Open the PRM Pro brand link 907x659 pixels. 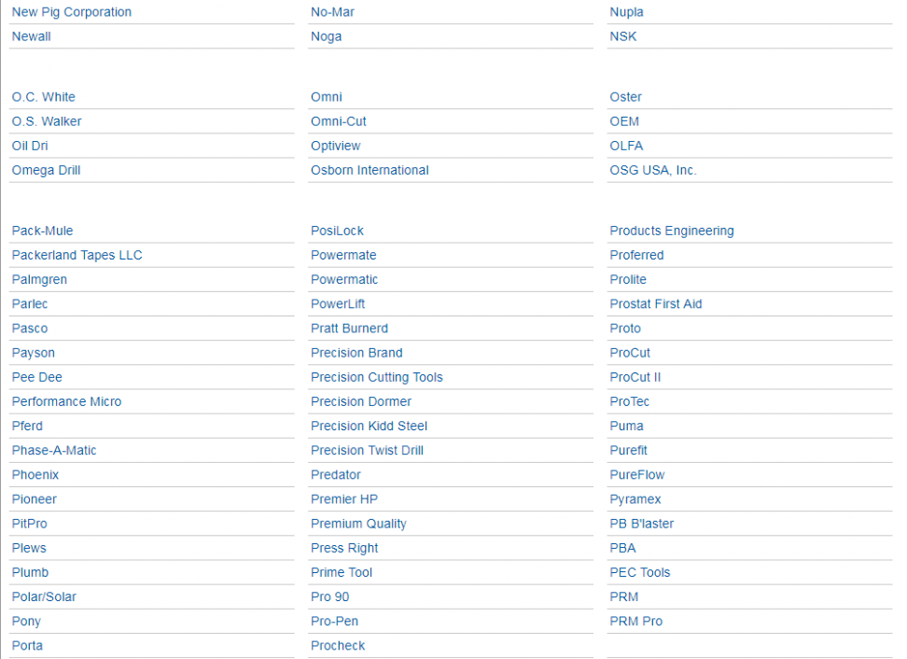(x=636, y=621)
